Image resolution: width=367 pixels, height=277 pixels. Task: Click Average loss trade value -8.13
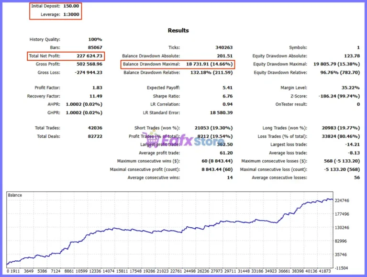[x=354, y=153]
